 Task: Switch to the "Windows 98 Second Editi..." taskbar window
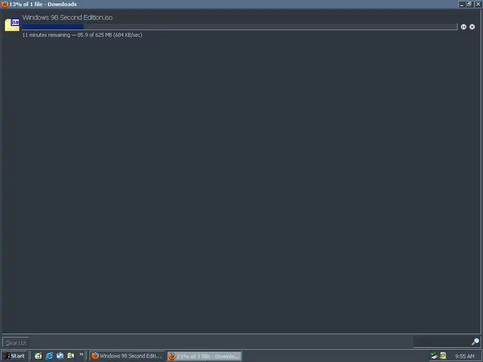[x=127, y=356]
